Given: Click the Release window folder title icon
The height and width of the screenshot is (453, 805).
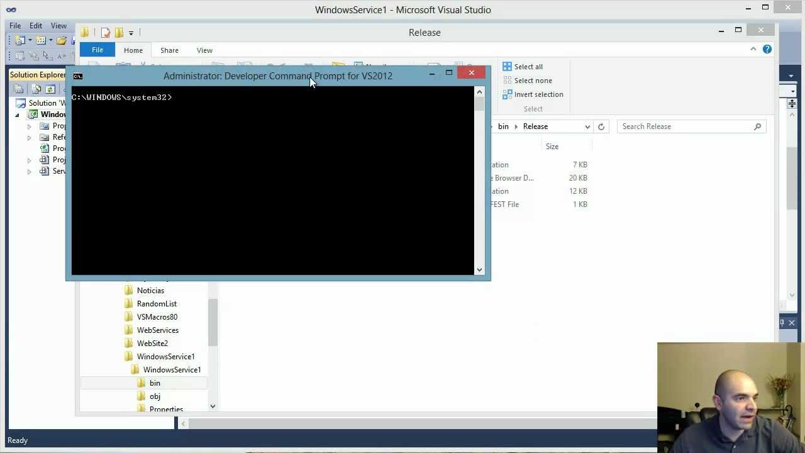Looking at the screenshot, I should [85, 33].
